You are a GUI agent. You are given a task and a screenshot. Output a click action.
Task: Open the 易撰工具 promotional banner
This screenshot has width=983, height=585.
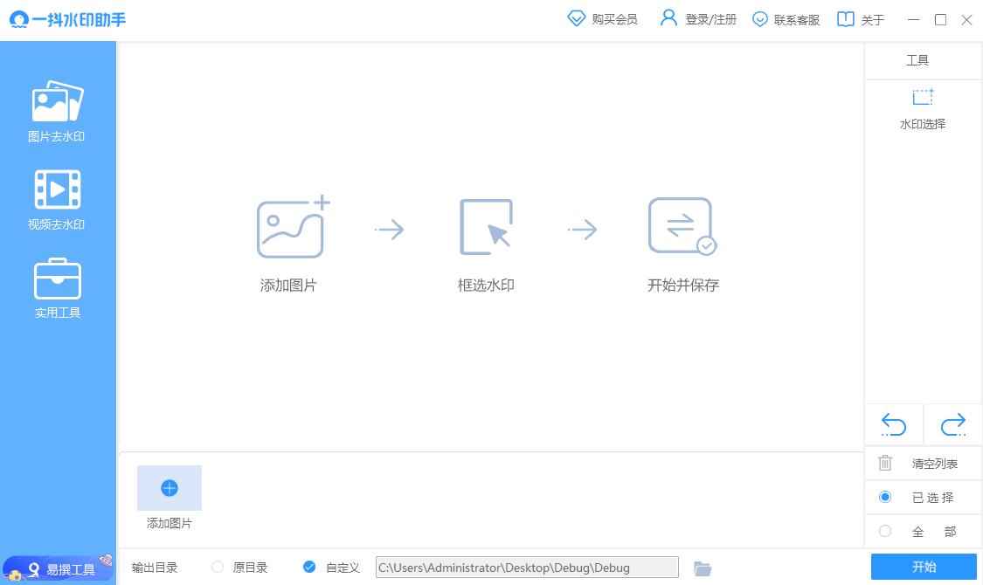pos(58,568)
